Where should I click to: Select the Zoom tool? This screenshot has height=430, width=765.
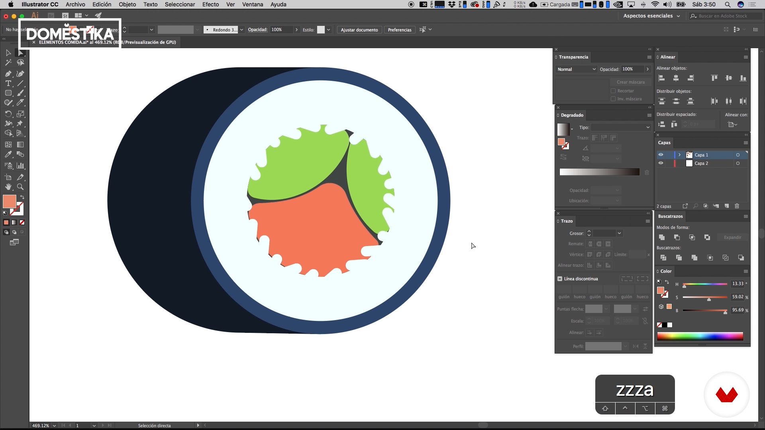(x=20, y=187)
